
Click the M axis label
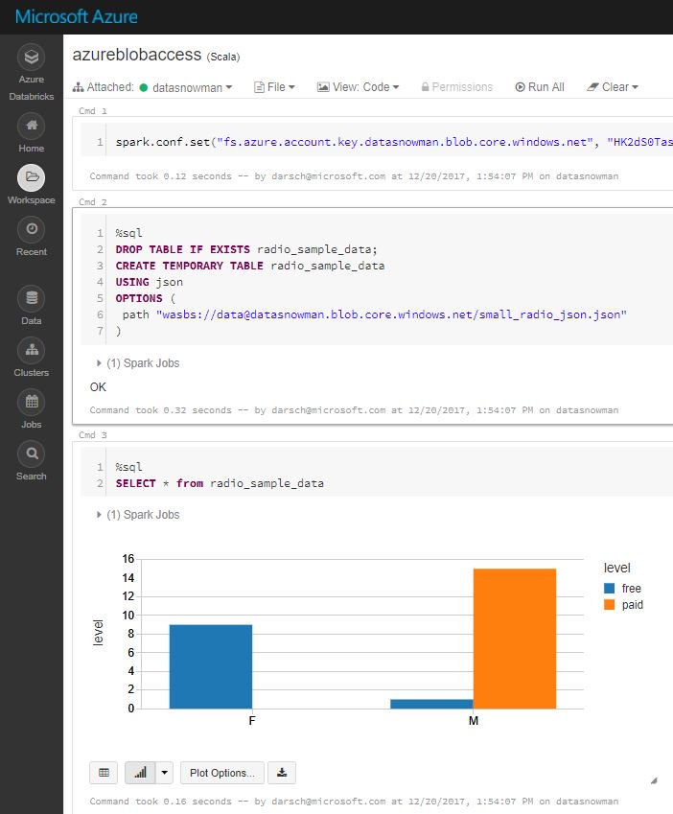point(474,721)
